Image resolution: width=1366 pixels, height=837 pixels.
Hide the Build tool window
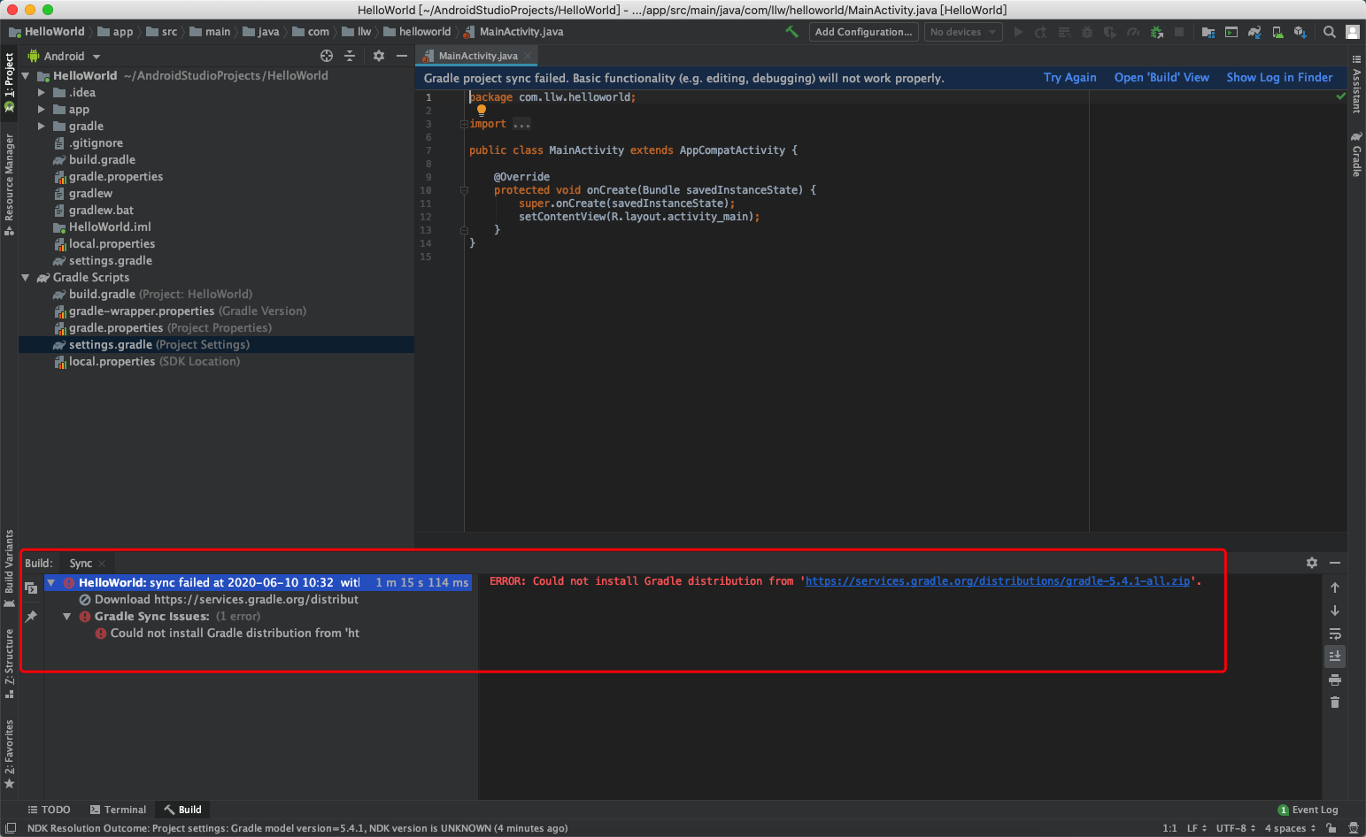[x=1335, y=563]
